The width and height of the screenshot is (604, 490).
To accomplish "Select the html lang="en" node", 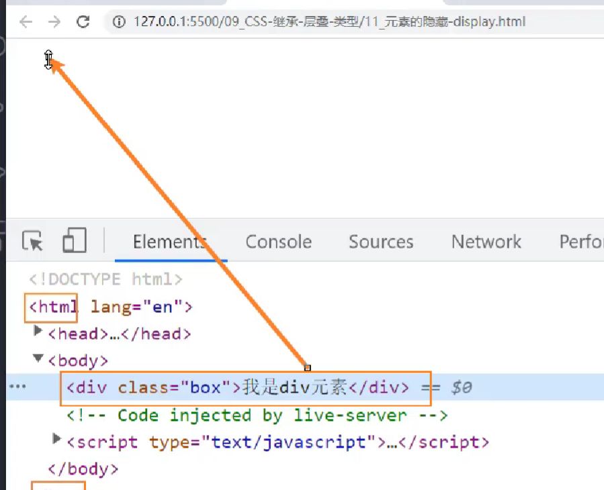I will point(110,307).
